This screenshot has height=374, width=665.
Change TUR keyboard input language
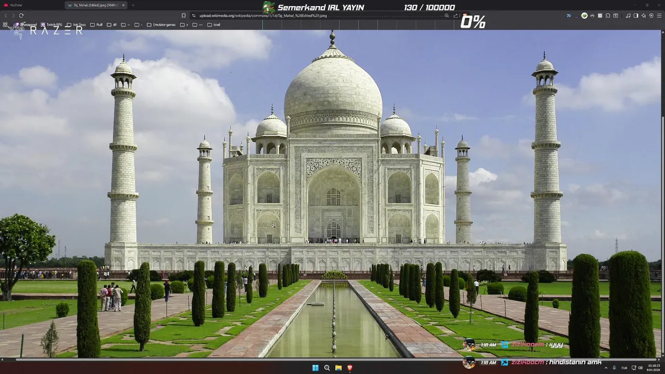tap(624, 368)
